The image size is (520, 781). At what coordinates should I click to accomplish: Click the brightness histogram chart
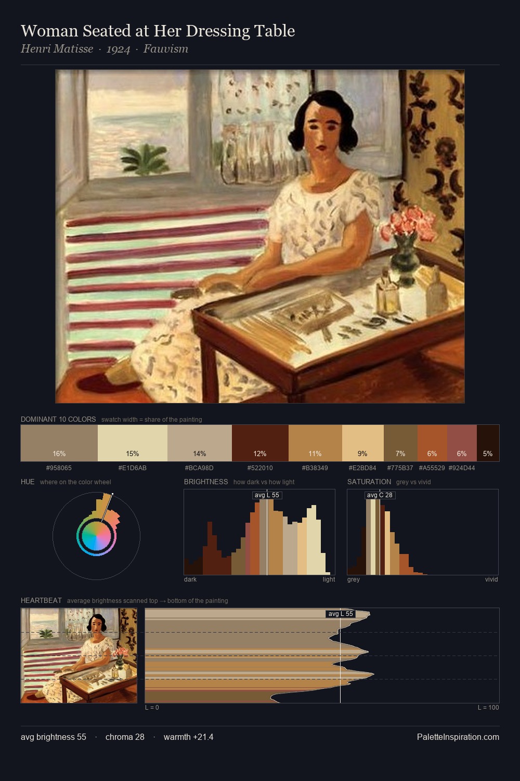(x=259, y=532)
